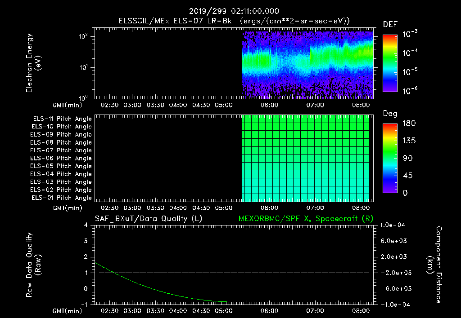The height and width of the screenshot is (318, 461).
Task: Pick the Deg pitch angle color bar
Action: (x=390, y=158)
